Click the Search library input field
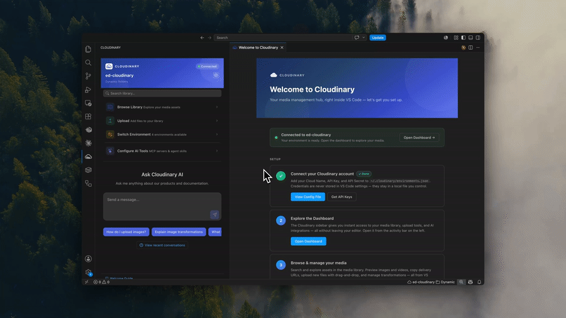566x318 pixels. (162, 94)
